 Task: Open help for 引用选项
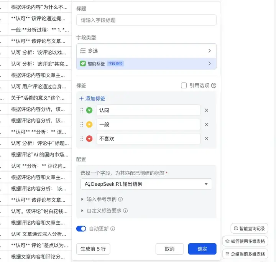click(x=214, y=86)
